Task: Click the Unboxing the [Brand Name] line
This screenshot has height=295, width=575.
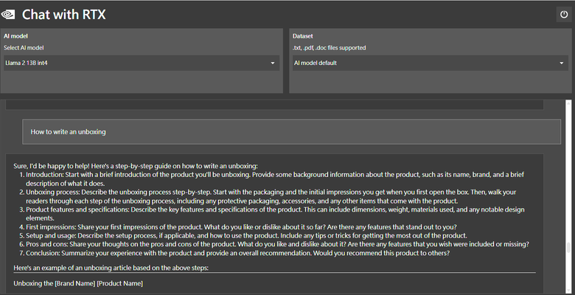Action: pyautogui.click(x=78, y=283)
